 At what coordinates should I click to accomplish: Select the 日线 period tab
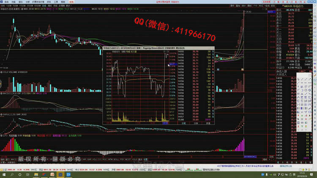coord(44,5)
